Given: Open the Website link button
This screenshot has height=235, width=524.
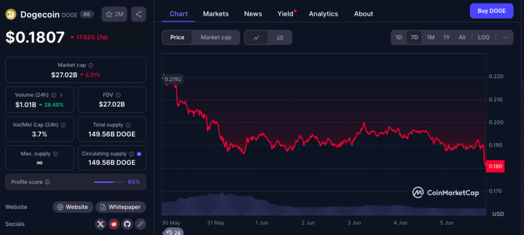Looking at the screenshot, I should coord(73,207).
